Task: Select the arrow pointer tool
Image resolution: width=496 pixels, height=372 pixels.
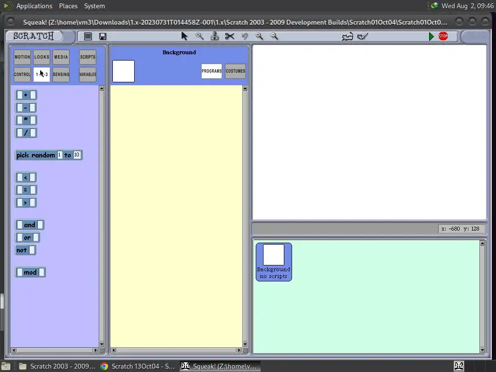Action: (185, 36)
